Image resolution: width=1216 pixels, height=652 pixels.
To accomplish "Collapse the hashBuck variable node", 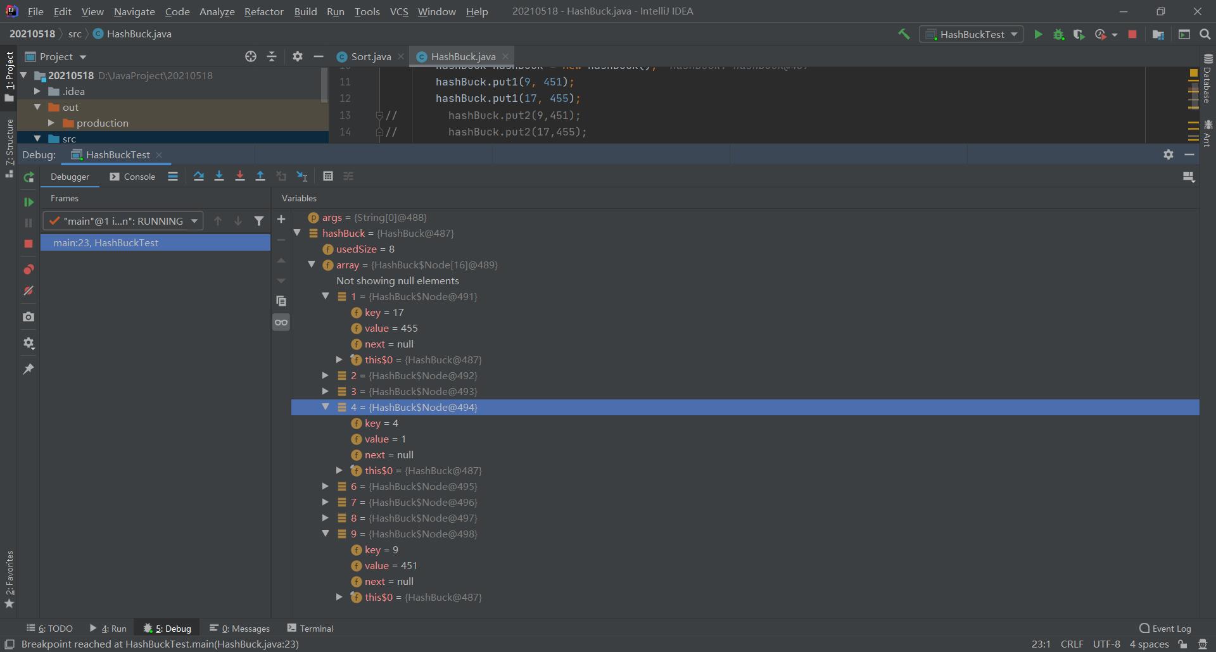I will point(297,233).
